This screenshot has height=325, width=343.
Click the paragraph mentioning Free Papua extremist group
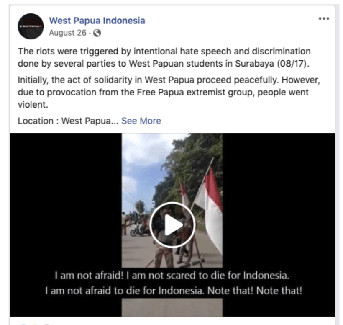coord(169,92)
